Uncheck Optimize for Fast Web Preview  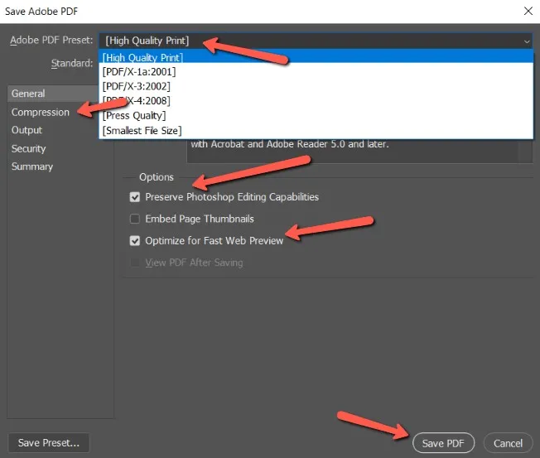click(135, 240)
